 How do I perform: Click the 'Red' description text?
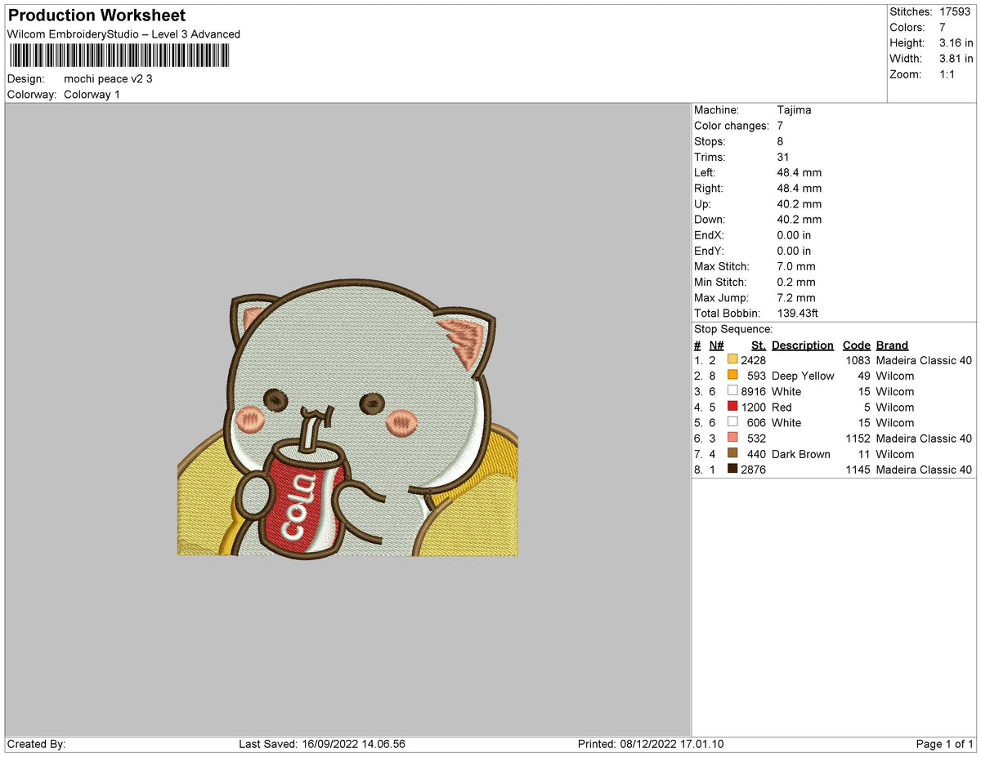click(782, 407)
